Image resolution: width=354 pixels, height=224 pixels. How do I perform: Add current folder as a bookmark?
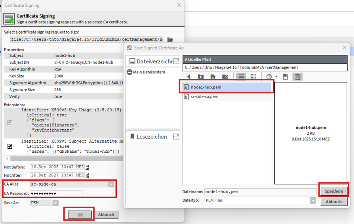point(285,77)
